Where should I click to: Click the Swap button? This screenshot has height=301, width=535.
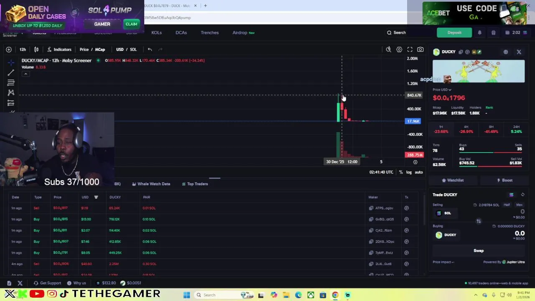pos(479,251)
